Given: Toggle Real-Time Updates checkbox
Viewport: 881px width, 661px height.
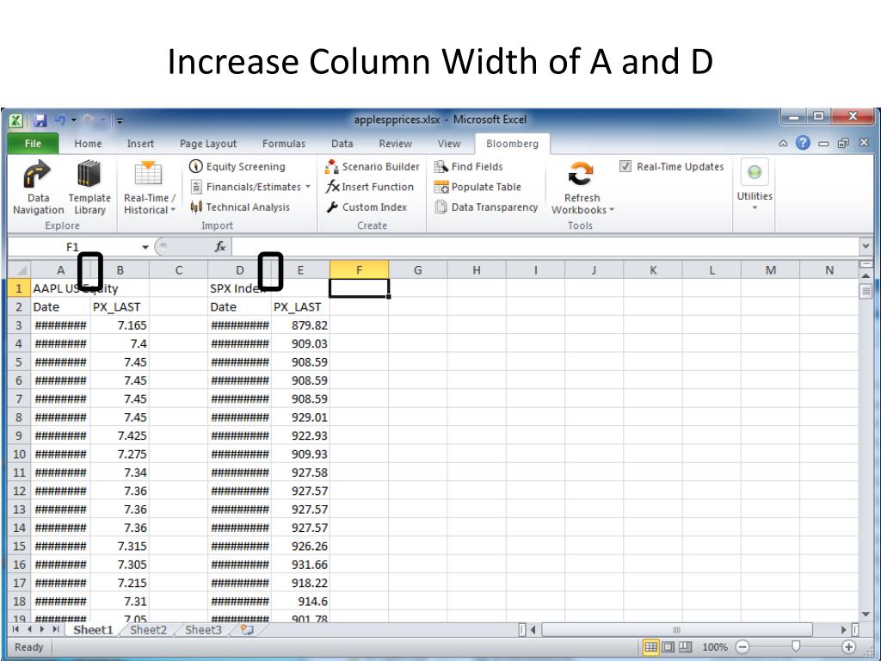Looking at the screenshot, I should 625,166.
